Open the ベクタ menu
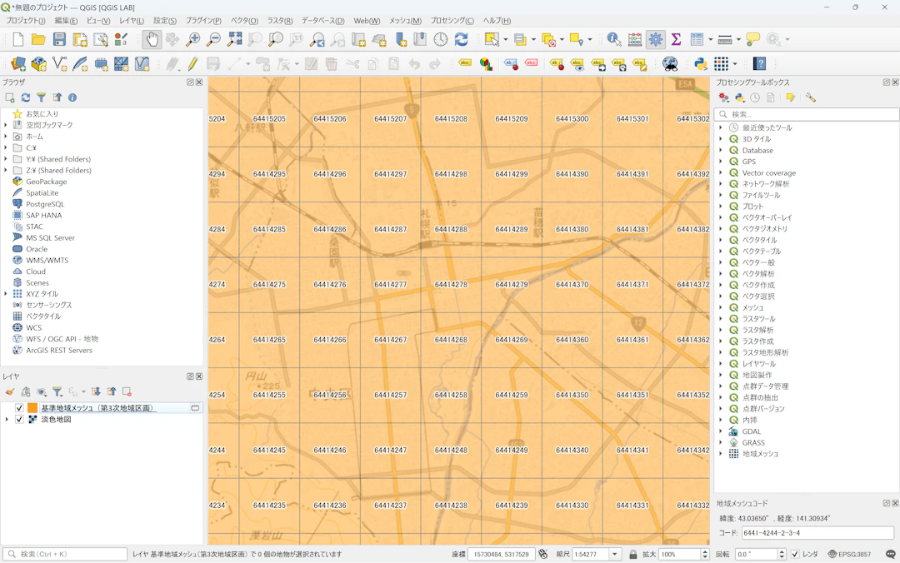This screenshot has width=900, height=563. (x=244, y=21)
